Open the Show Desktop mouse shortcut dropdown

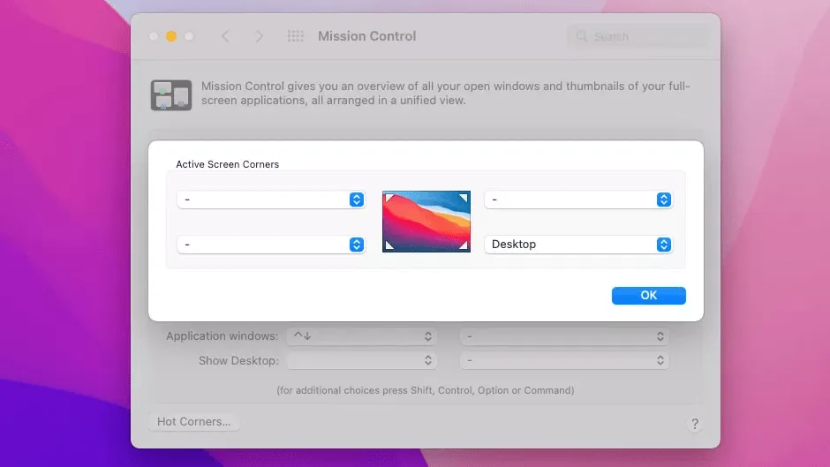point(564,360)
